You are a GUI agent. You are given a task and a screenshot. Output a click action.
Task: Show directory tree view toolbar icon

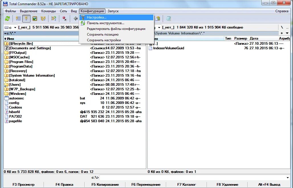(43, 19)
